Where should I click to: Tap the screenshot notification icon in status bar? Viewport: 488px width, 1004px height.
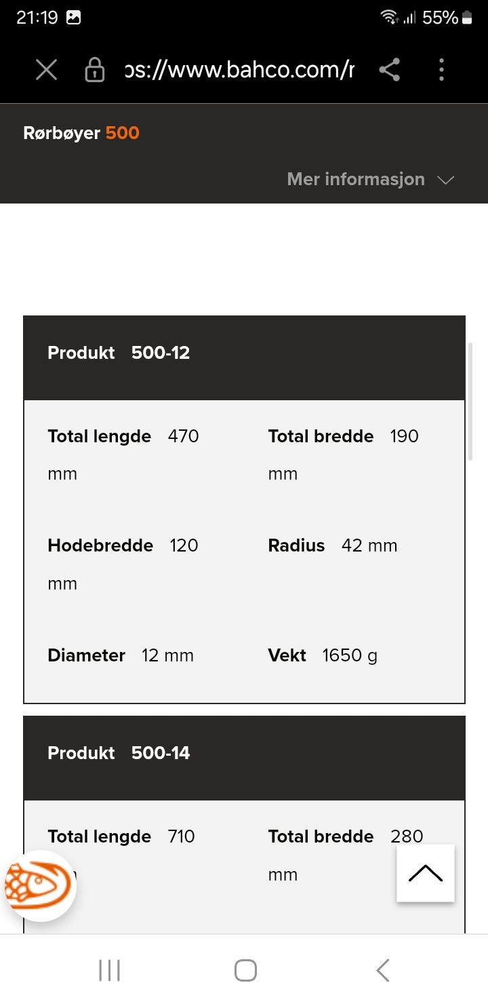pos(74,18)
